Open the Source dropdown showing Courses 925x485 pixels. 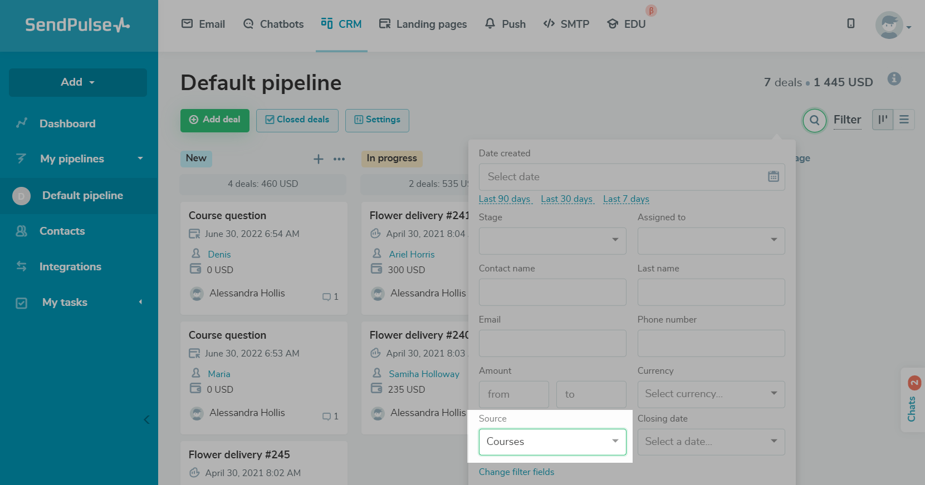(x=552, y=442)
